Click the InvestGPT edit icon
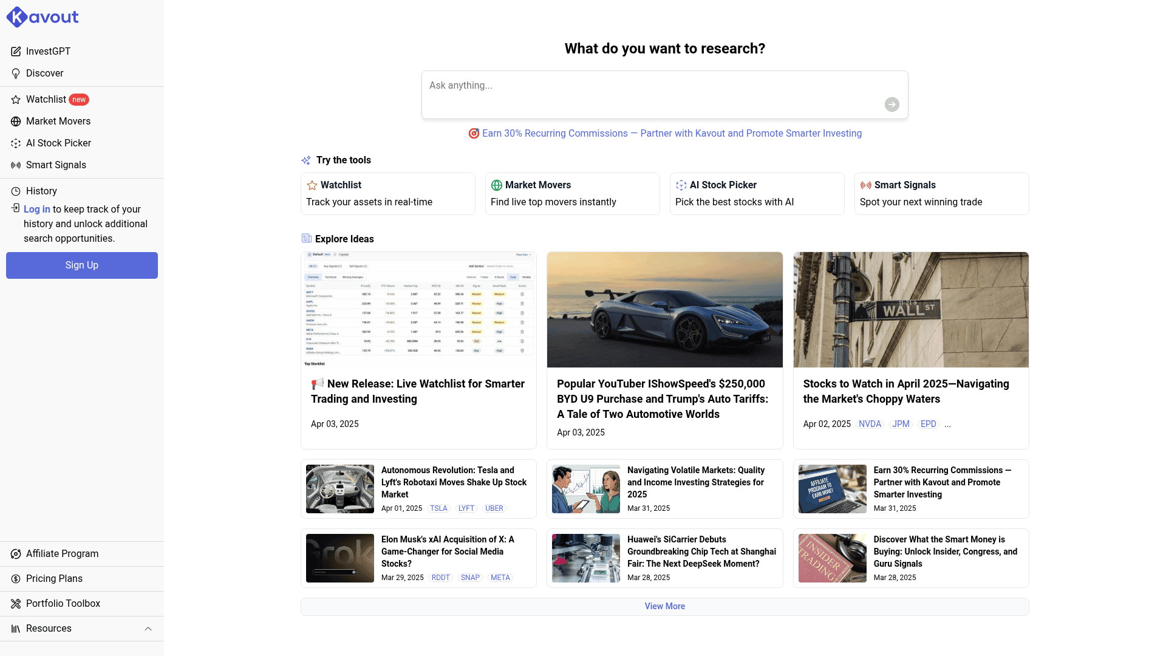The height and width of the screenshot is (656, 1166). pos(16,52)
